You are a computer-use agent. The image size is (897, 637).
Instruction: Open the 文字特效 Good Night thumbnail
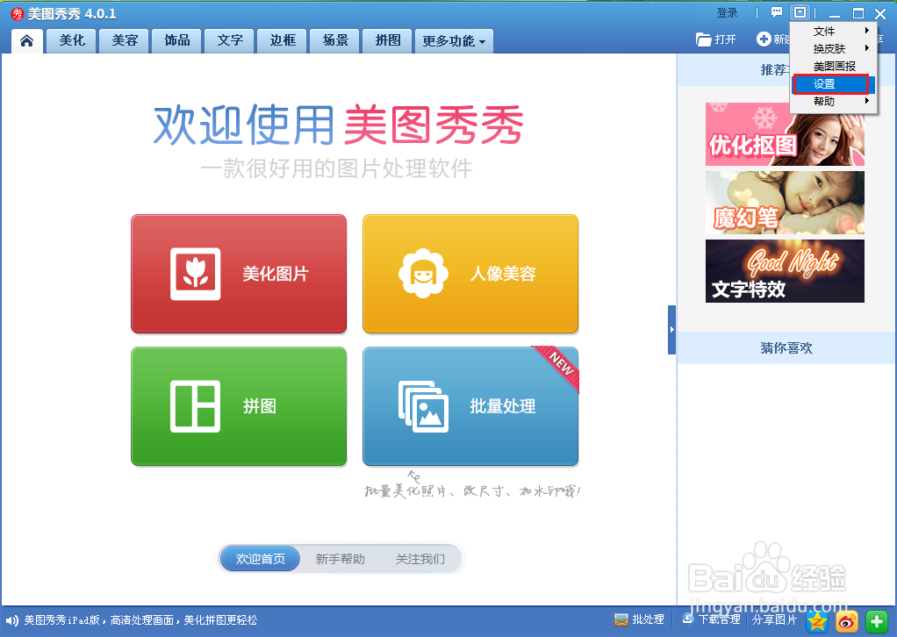[785, 271]
